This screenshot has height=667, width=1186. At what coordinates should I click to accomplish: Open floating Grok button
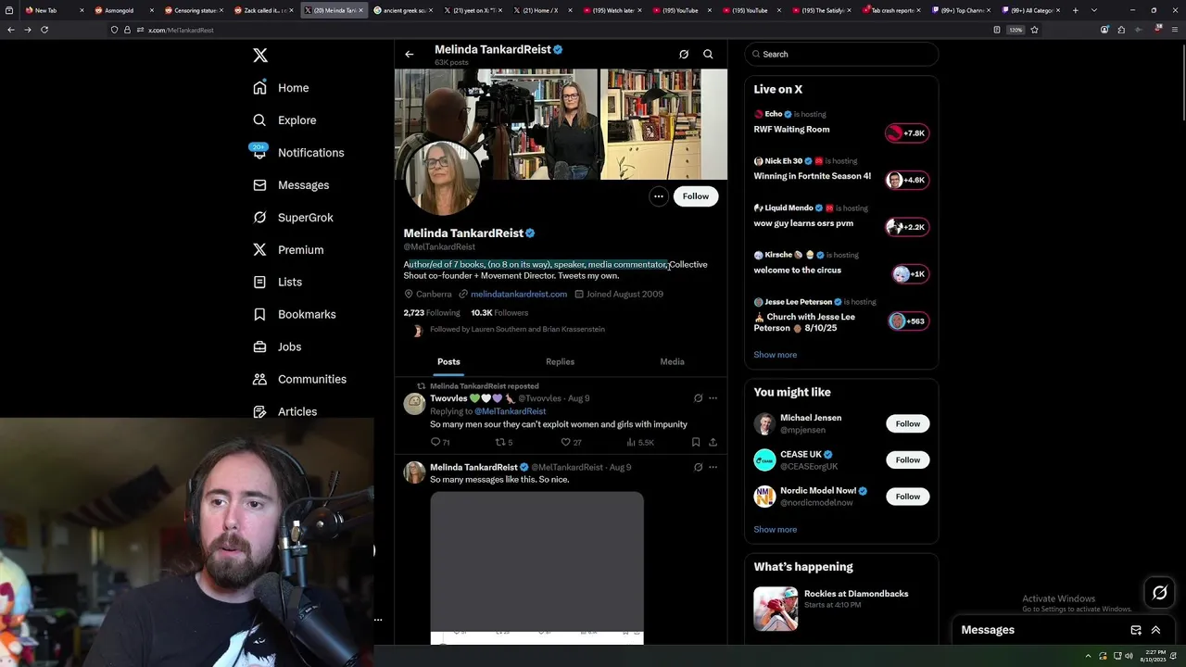click(x=1160, y=593)
